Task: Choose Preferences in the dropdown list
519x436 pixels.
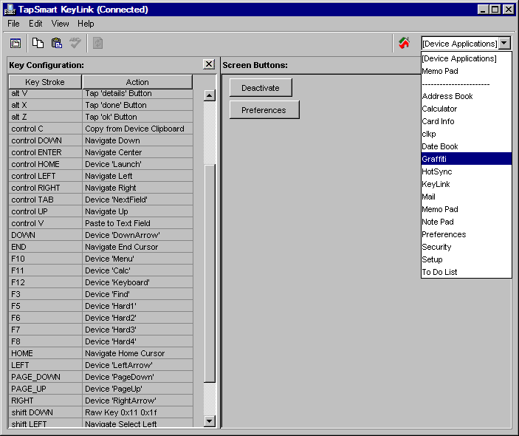Action: (x=467, y=234)
